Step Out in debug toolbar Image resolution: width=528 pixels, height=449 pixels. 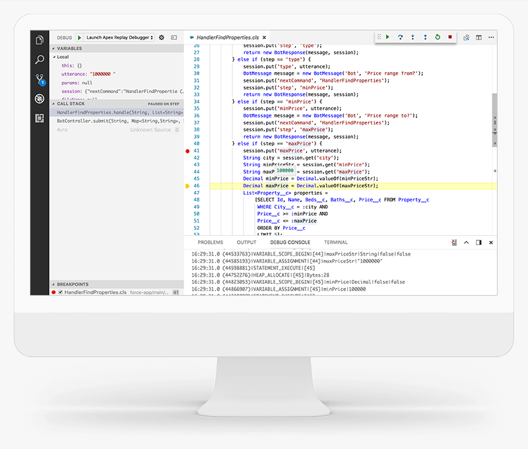(425, 37)
